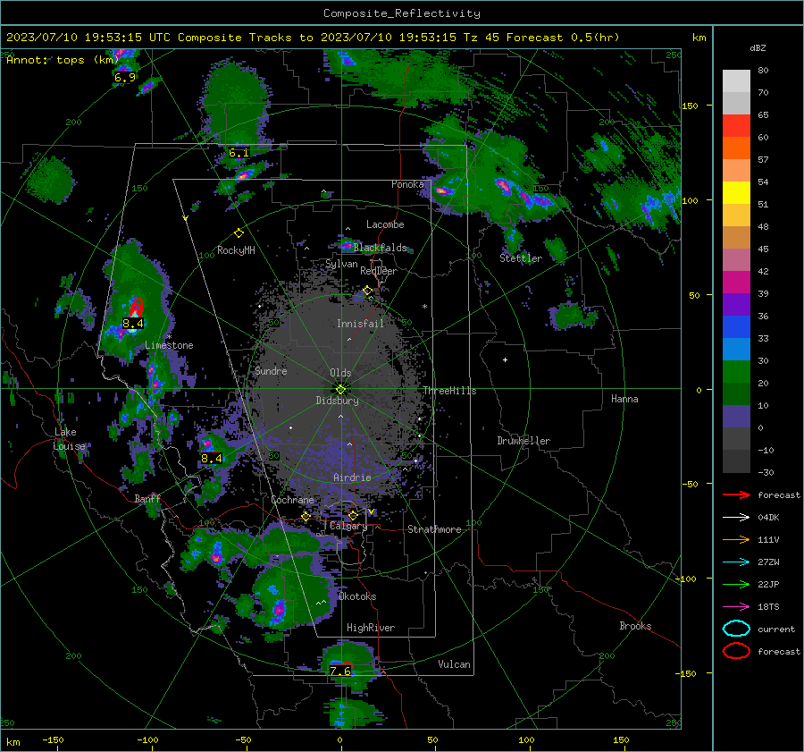
Task: Click the dBZ heading above the color scale
Action: coord(758,48)
